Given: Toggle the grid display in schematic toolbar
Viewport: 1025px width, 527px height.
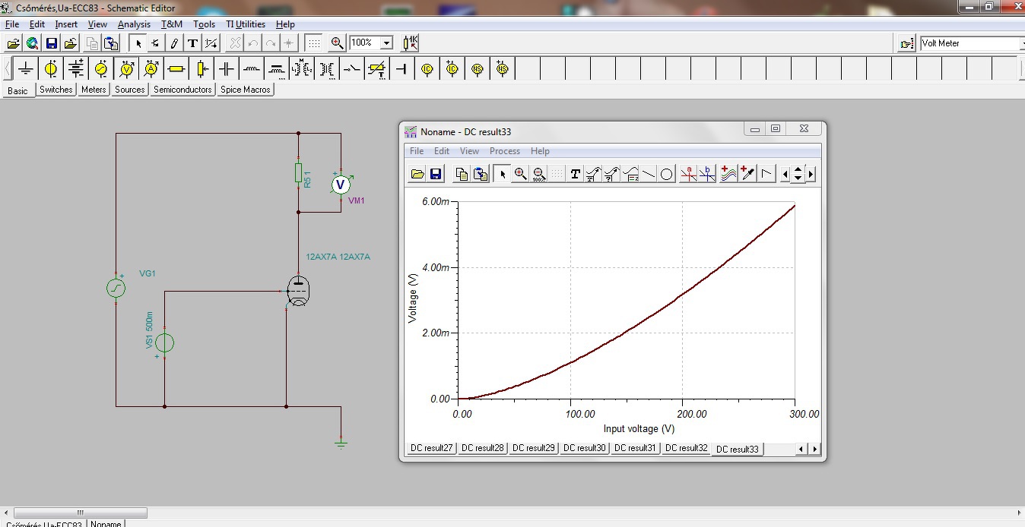Looking at the screenshot, I should (313, 43).
